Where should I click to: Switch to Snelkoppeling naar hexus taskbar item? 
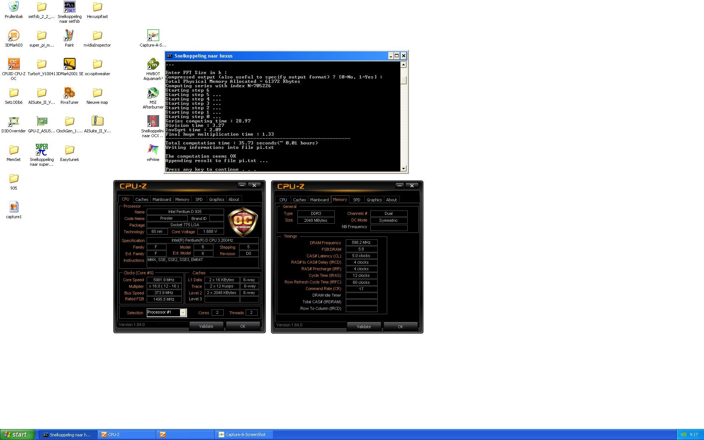click(x=68, y=434)
